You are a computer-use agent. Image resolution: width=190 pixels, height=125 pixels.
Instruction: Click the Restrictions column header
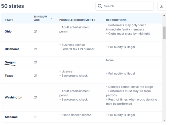(116, 20)
